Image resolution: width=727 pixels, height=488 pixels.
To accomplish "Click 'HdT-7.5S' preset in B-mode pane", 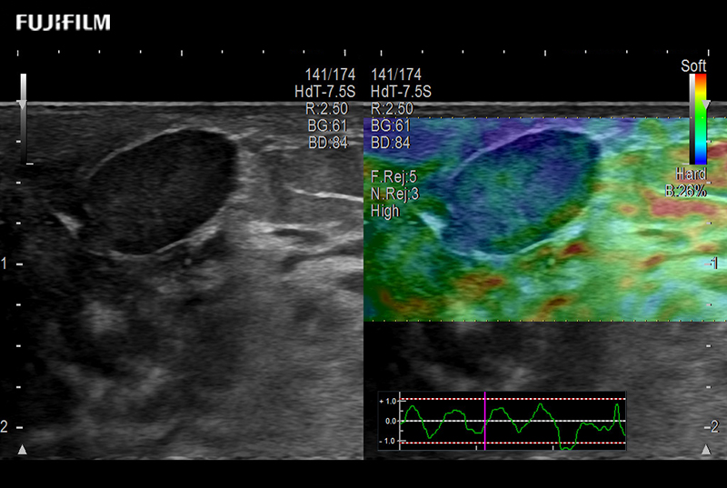I will tap(325, 91).
